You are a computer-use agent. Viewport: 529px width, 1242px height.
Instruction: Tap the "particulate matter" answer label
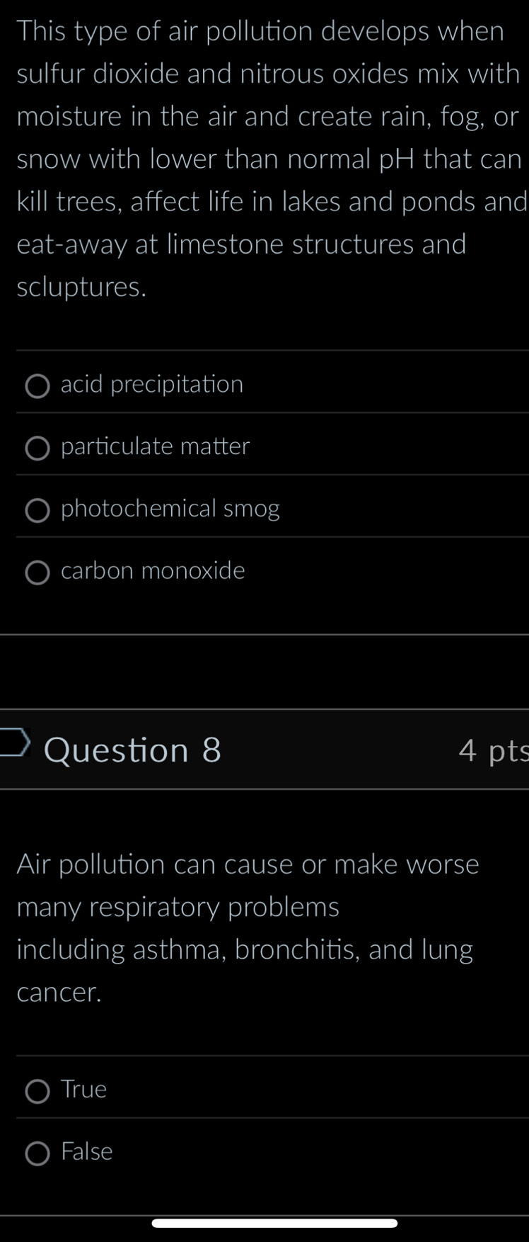156,447
